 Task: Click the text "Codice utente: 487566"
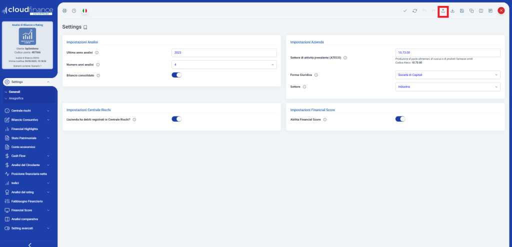(x=27, y=52)
